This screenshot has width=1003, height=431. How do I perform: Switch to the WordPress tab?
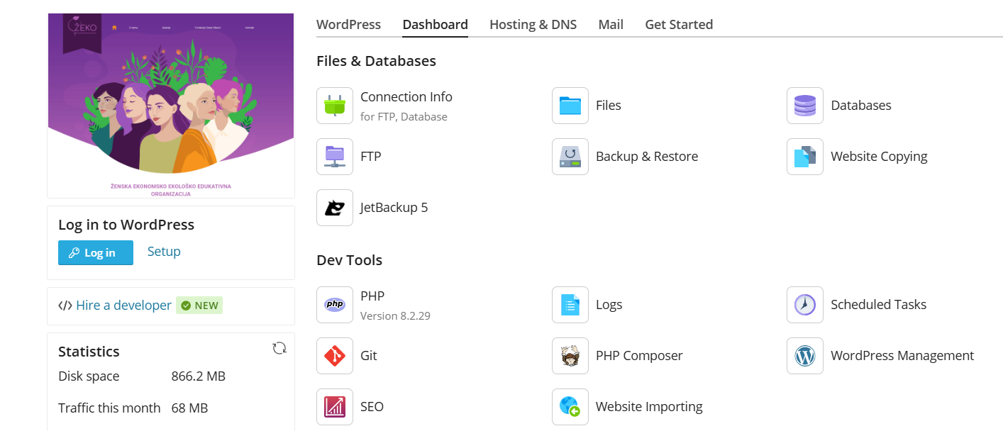pos(348,24)
